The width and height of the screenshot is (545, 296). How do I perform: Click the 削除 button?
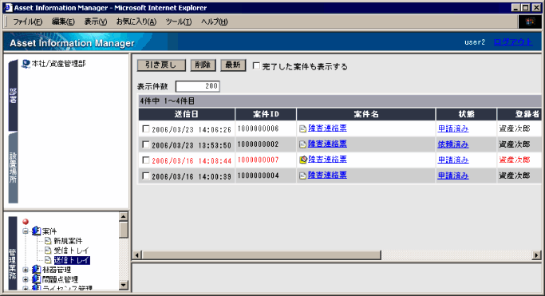click(203, 65)
